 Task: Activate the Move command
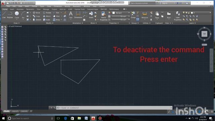[x=37, y=13]
